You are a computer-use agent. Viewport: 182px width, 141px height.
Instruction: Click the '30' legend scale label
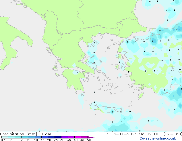62,140
